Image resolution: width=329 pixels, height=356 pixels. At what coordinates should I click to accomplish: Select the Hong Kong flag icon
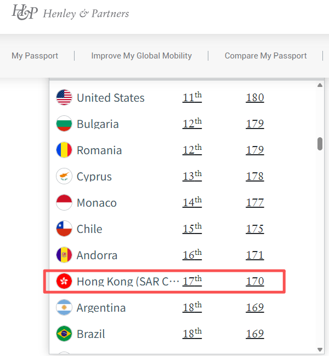click(x=64, y=282)
